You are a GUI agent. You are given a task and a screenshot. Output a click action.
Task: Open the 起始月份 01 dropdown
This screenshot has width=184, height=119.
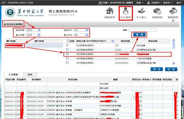[x=87, y=30]
